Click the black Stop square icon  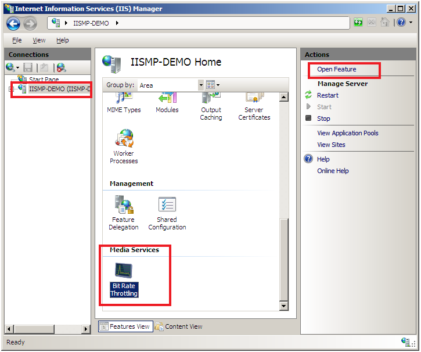tap(308, 118)
